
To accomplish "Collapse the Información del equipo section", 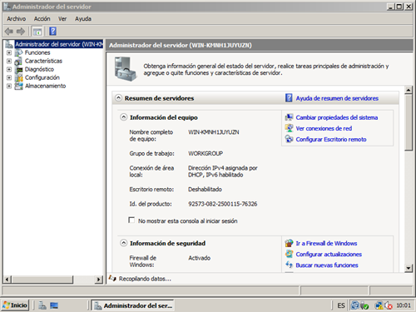I will 123,117.
